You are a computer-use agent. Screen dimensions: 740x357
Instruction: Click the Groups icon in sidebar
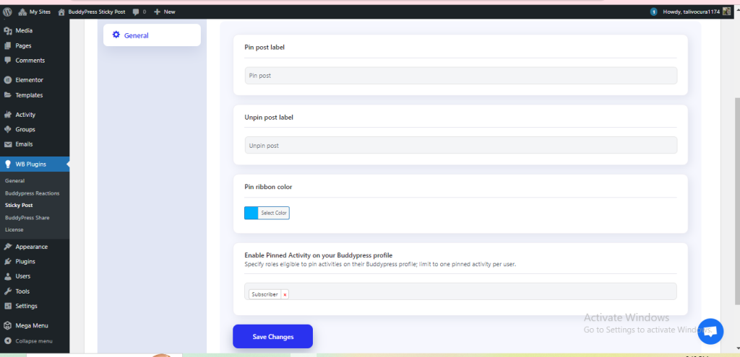click(x=8, y=130)
